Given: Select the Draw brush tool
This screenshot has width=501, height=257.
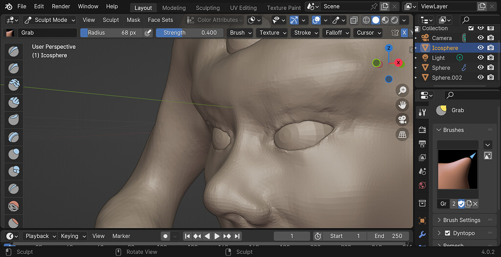Looking at the screenshot, I should point(14,52).
